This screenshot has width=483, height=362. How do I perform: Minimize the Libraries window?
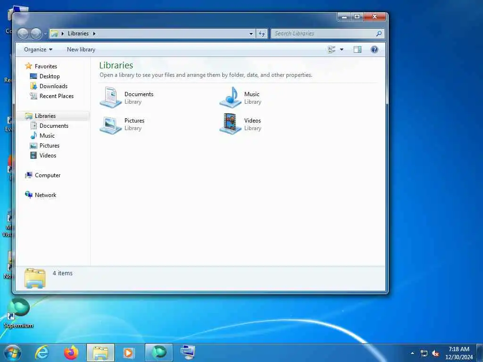344,16
